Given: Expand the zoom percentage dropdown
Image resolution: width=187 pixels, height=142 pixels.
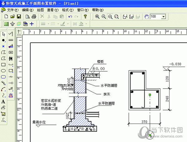Looking at the screenshot, I should click(164, 16).
